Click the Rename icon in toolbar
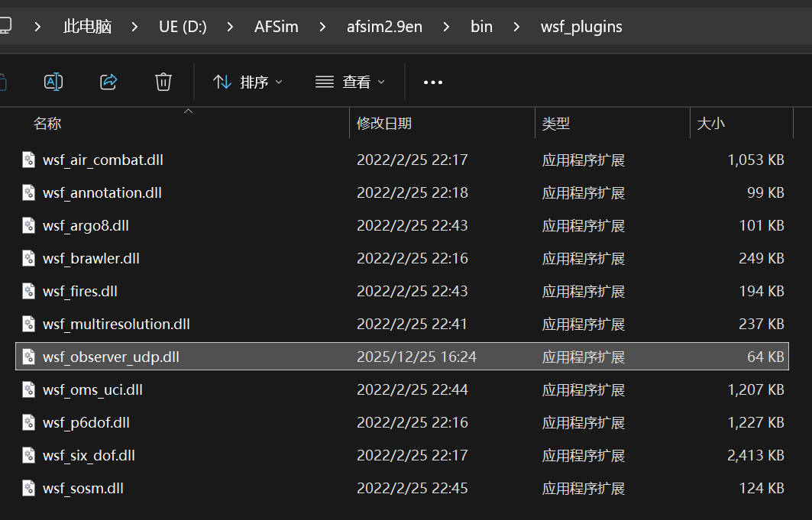The height and width of the screenshot is (520, 812). [53, 82]
